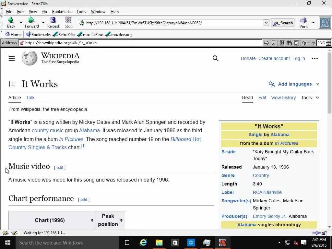
Task: Click the Search button next to URL bar
Action: [x=283, y=23]
